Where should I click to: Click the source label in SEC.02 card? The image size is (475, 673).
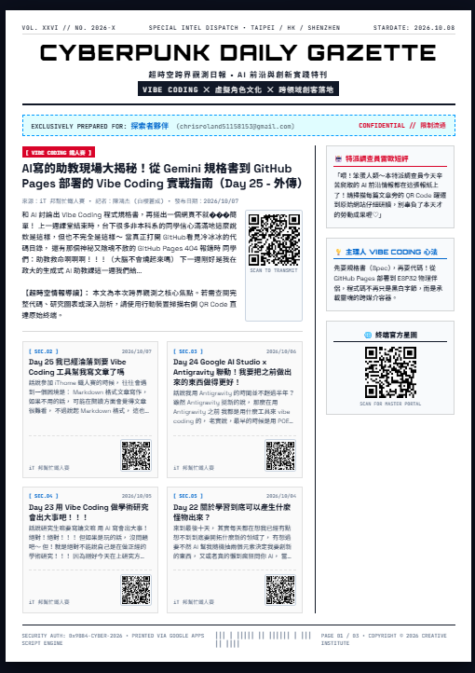click(x=48, y=468)
